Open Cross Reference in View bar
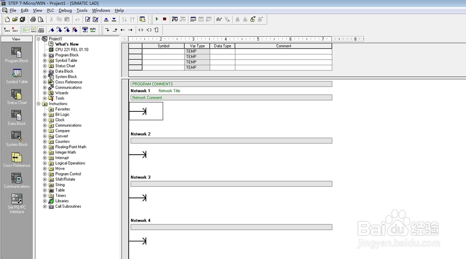The image size is (466, 259). pyautogui.click(x=17, y=160)
